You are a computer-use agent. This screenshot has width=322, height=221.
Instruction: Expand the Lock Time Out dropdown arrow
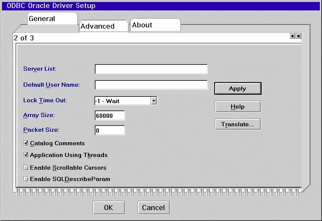pyautogui.click(x=154, y=101)
